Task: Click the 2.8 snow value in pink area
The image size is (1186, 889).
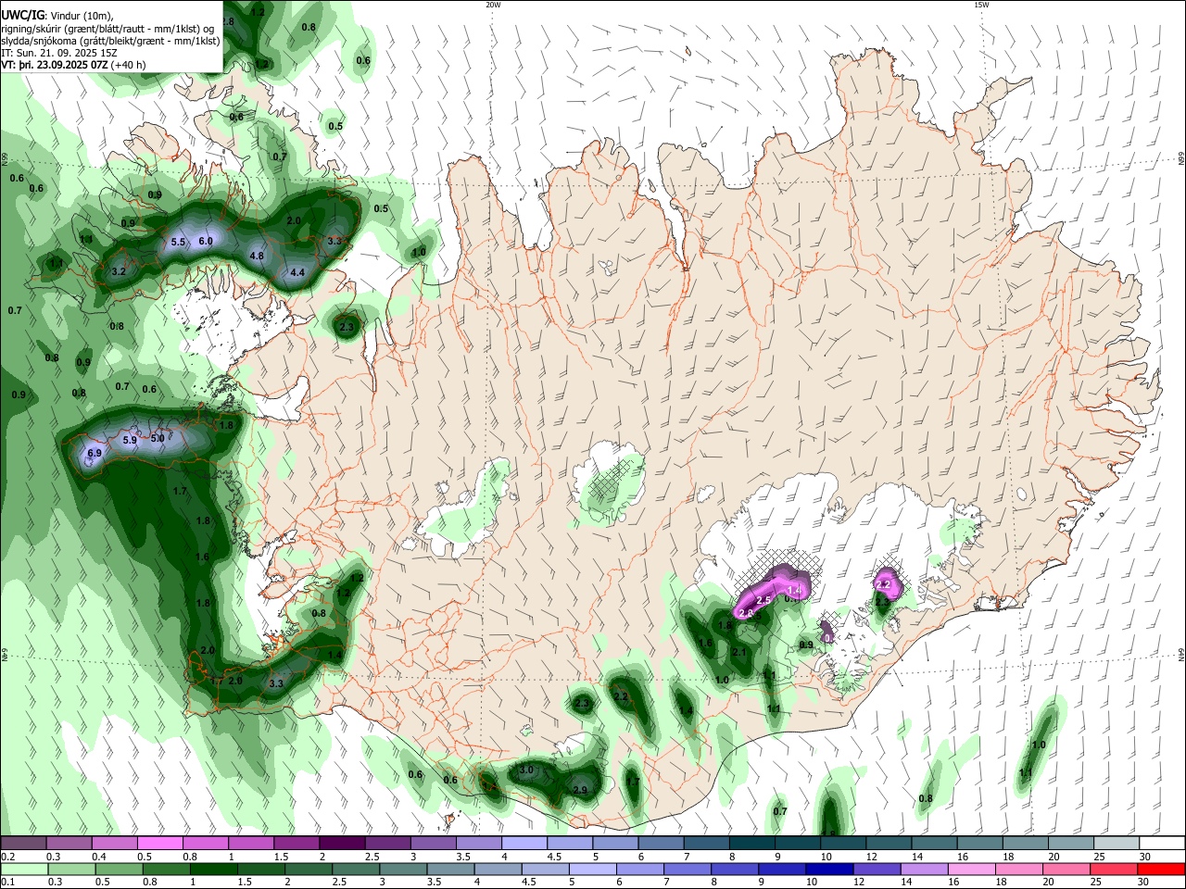Action: 746,613
